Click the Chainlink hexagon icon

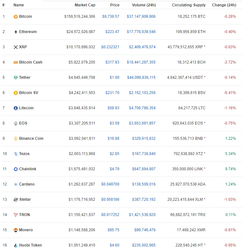tap(16, 169)
